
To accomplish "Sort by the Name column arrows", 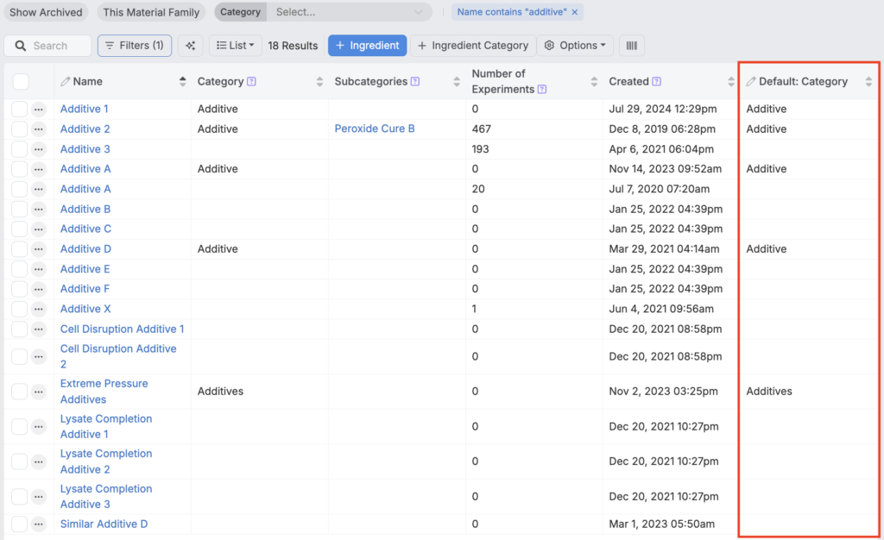I will [182, 82].
